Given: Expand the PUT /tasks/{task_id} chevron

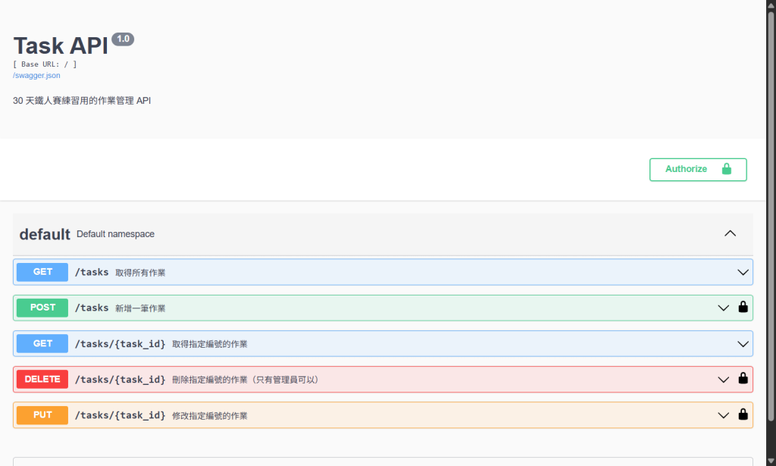Looking at the screenshot, I should [x=723, y=415].
